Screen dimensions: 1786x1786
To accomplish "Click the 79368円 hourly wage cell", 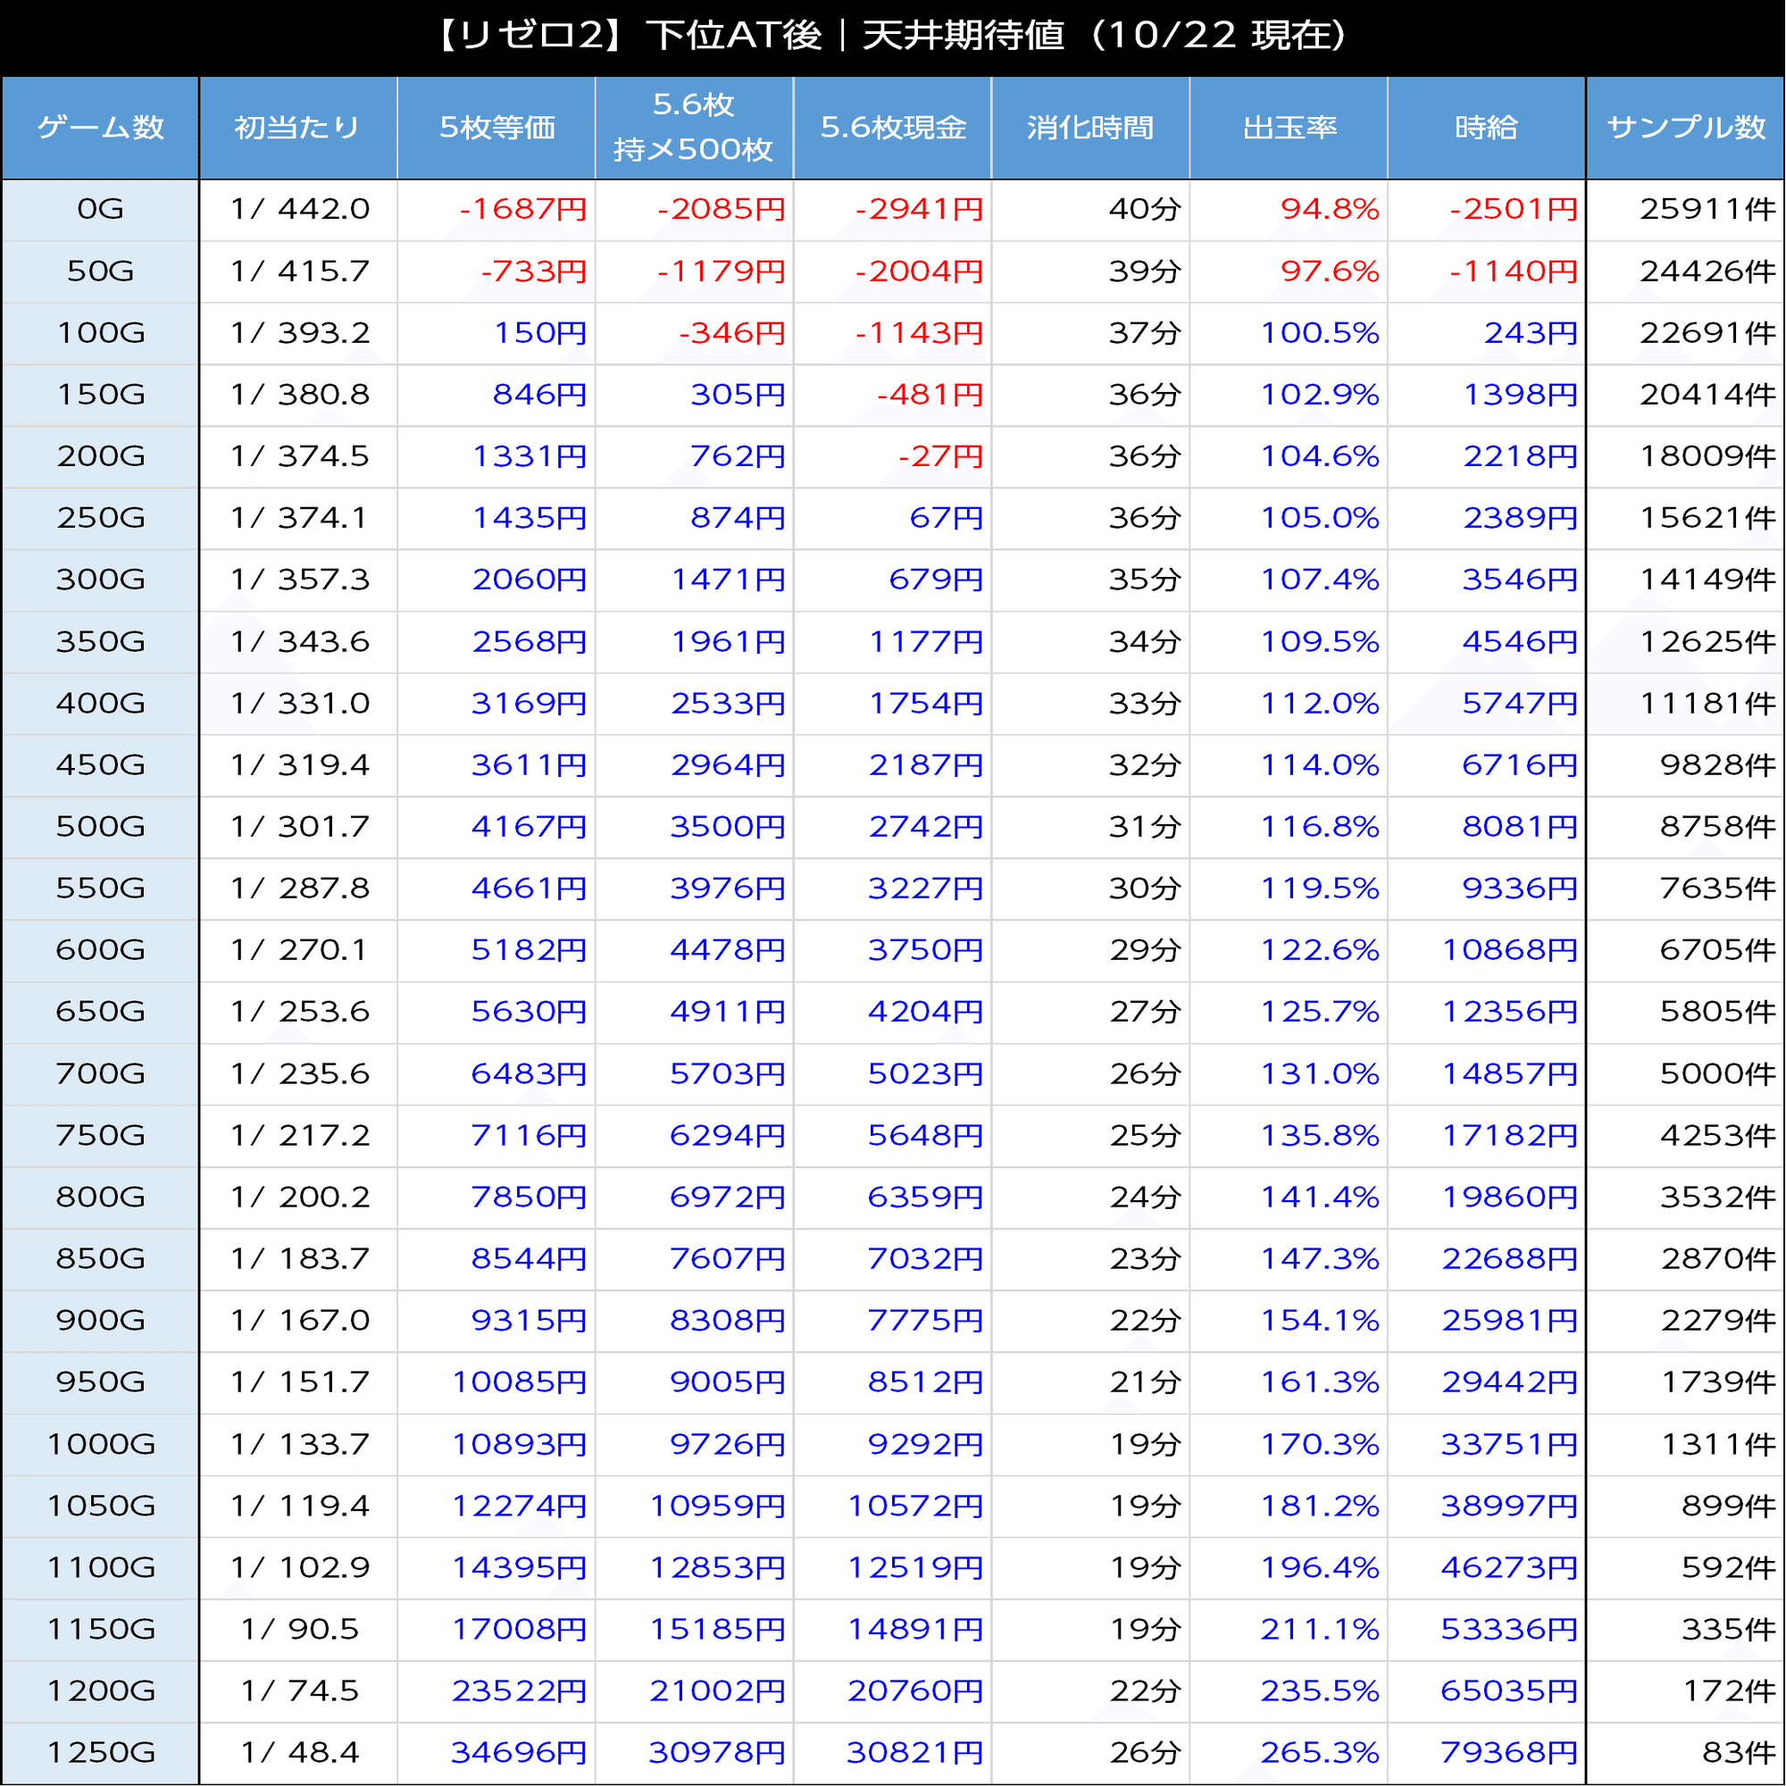I will coord(1508,1752).
